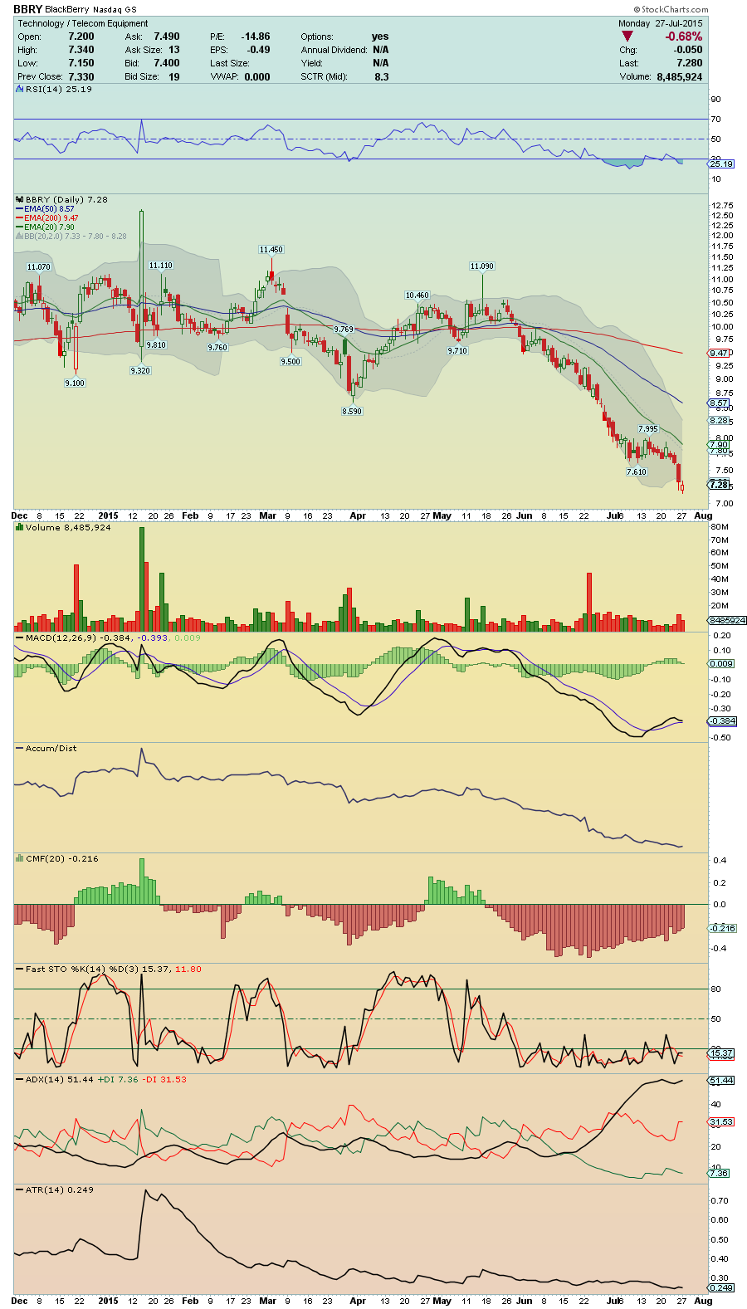Click the Last value 7.280
The image size is (747, 1309).
(689, 63)
